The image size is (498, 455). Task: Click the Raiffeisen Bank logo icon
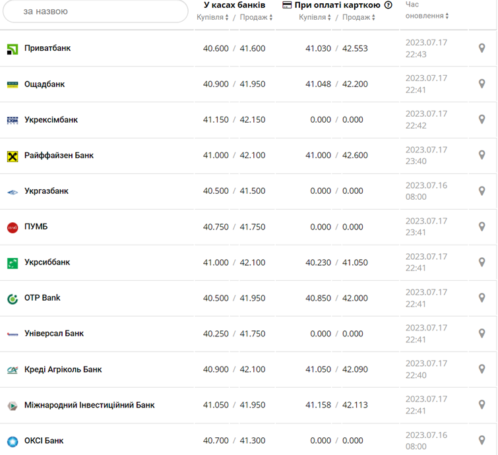[12, 156]
